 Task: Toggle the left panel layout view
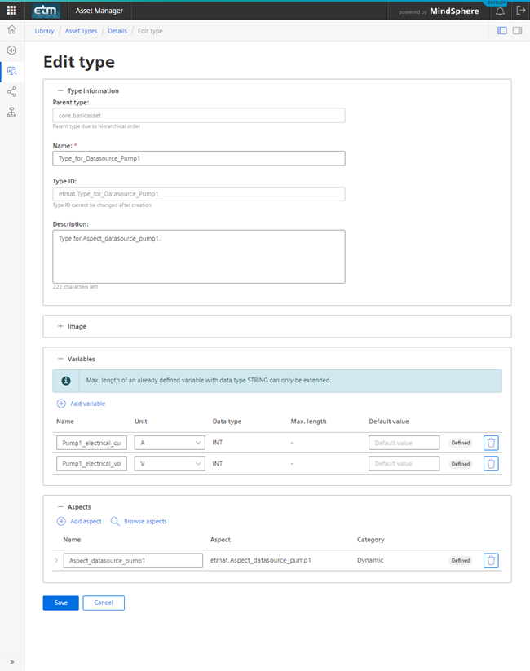pyautogui.click(x=502, y=31)
